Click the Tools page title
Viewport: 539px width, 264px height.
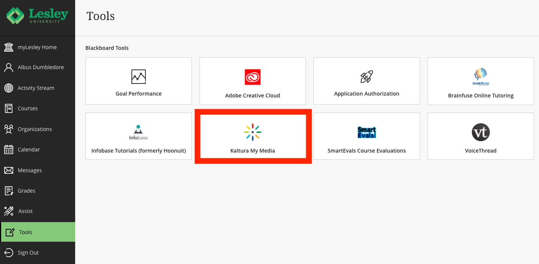101,16
